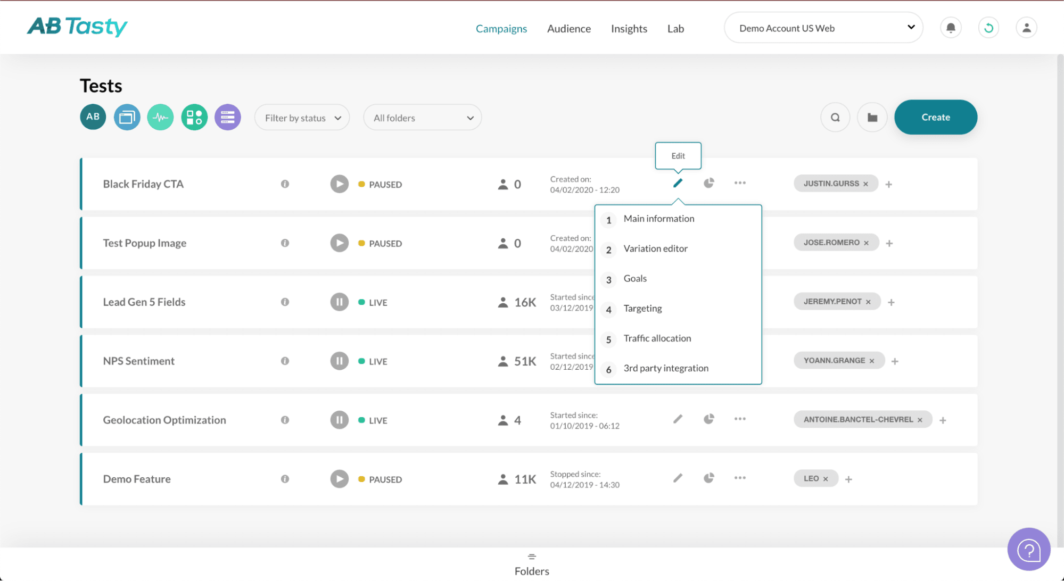Click the green multivariate test filter icon
The image size is (1064, 581).
coord(194,117)
